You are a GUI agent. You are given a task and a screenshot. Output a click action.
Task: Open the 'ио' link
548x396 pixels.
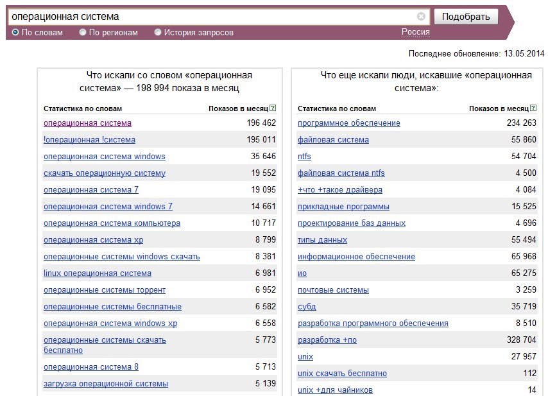302,273
